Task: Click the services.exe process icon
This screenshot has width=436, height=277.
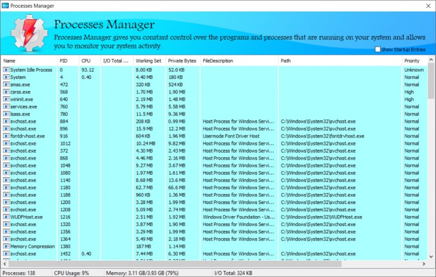Action: pyautogui.click(x=6, y=106)
